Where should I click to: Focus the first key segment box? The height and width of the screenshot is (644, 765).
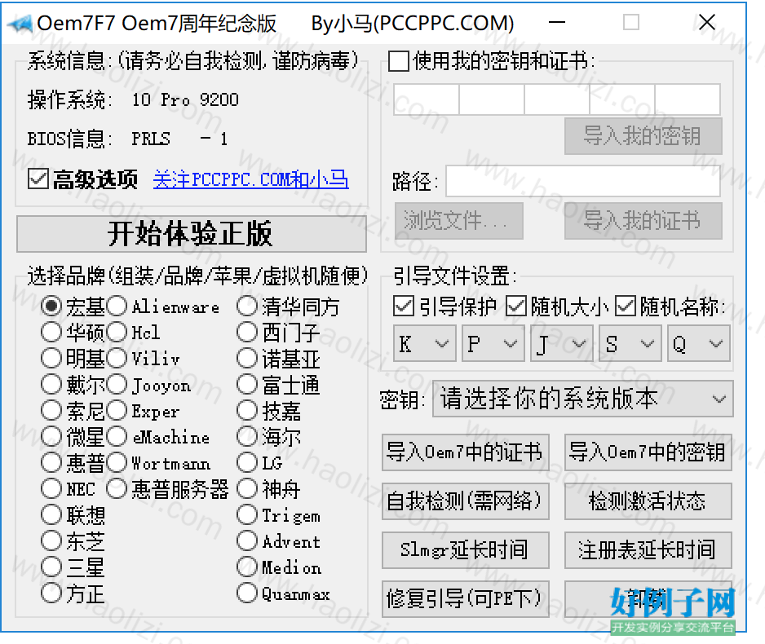(427, 99)
